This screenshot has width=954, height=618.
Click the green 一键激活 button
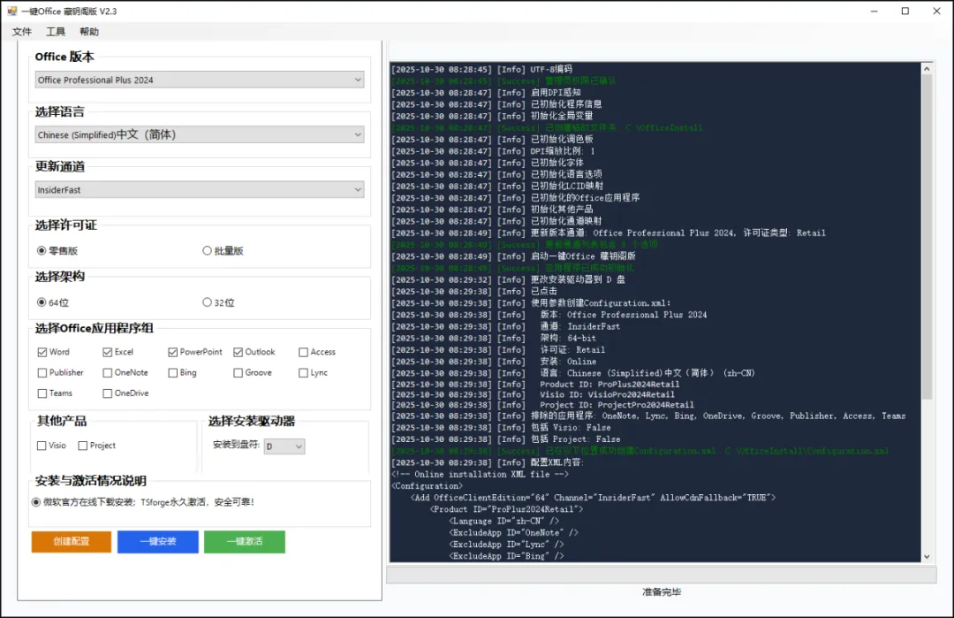(245, 541)
